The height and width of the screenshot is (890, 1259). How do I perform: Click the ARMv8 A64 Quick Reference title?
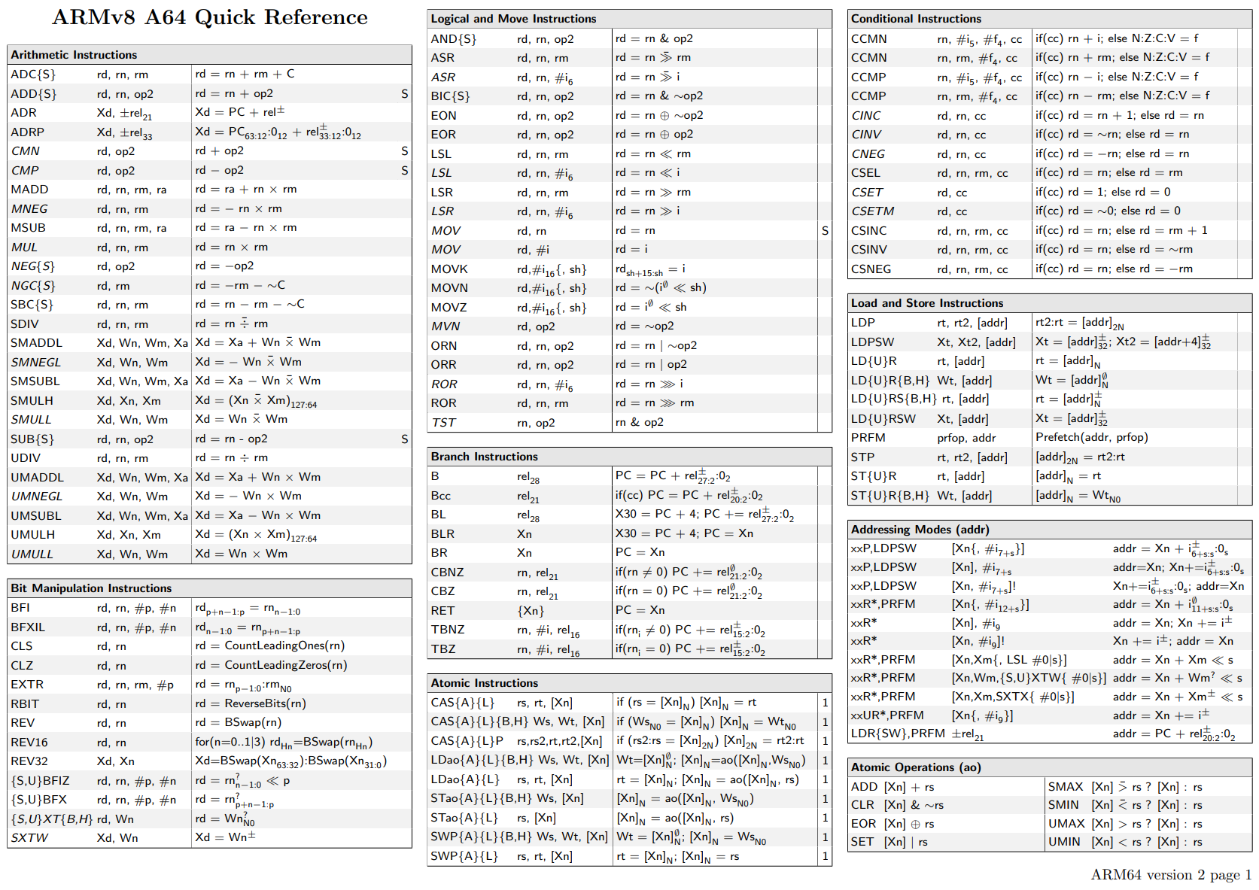209,17
